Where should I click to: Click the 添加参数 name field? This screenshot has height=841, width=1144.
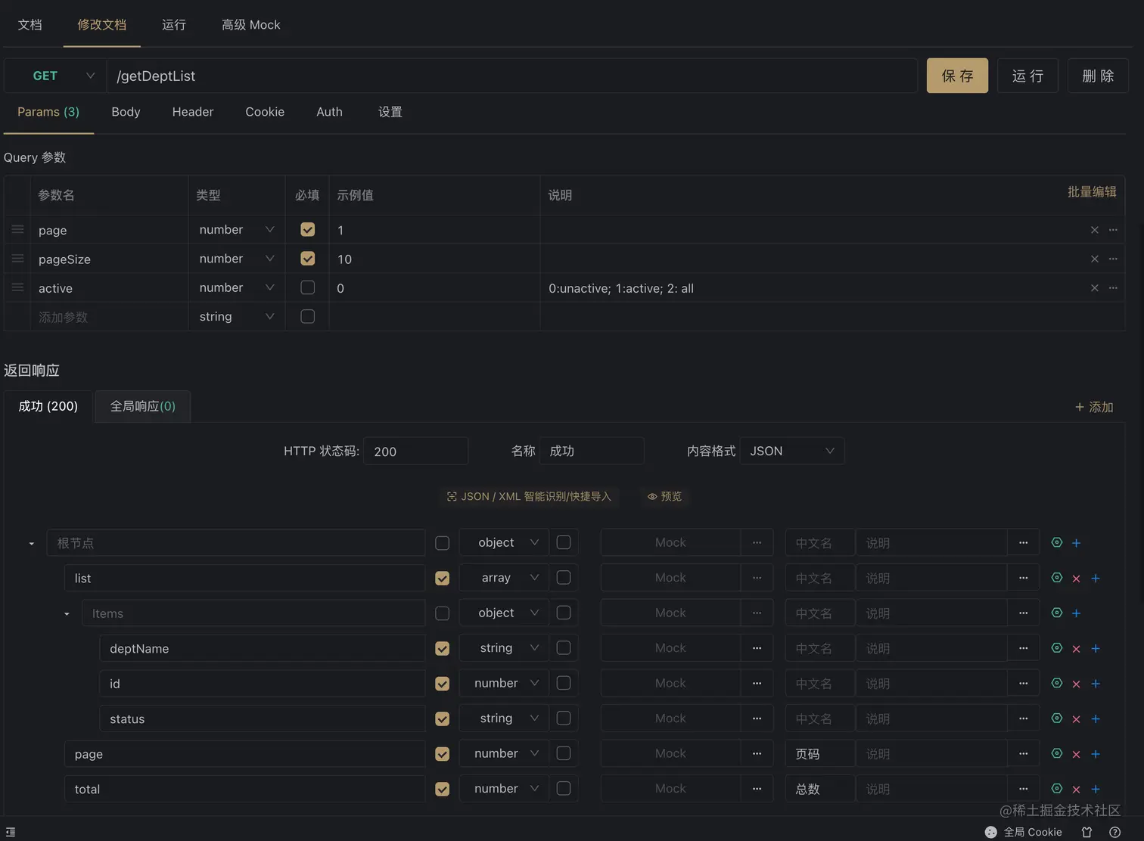coord(109,317)
